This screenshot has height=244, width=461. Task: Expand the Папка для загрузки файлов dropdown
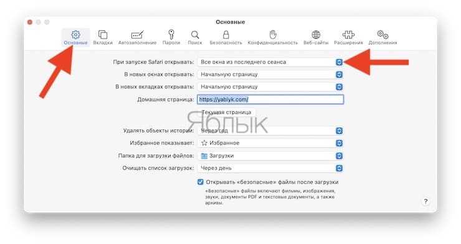pos(270,156)
